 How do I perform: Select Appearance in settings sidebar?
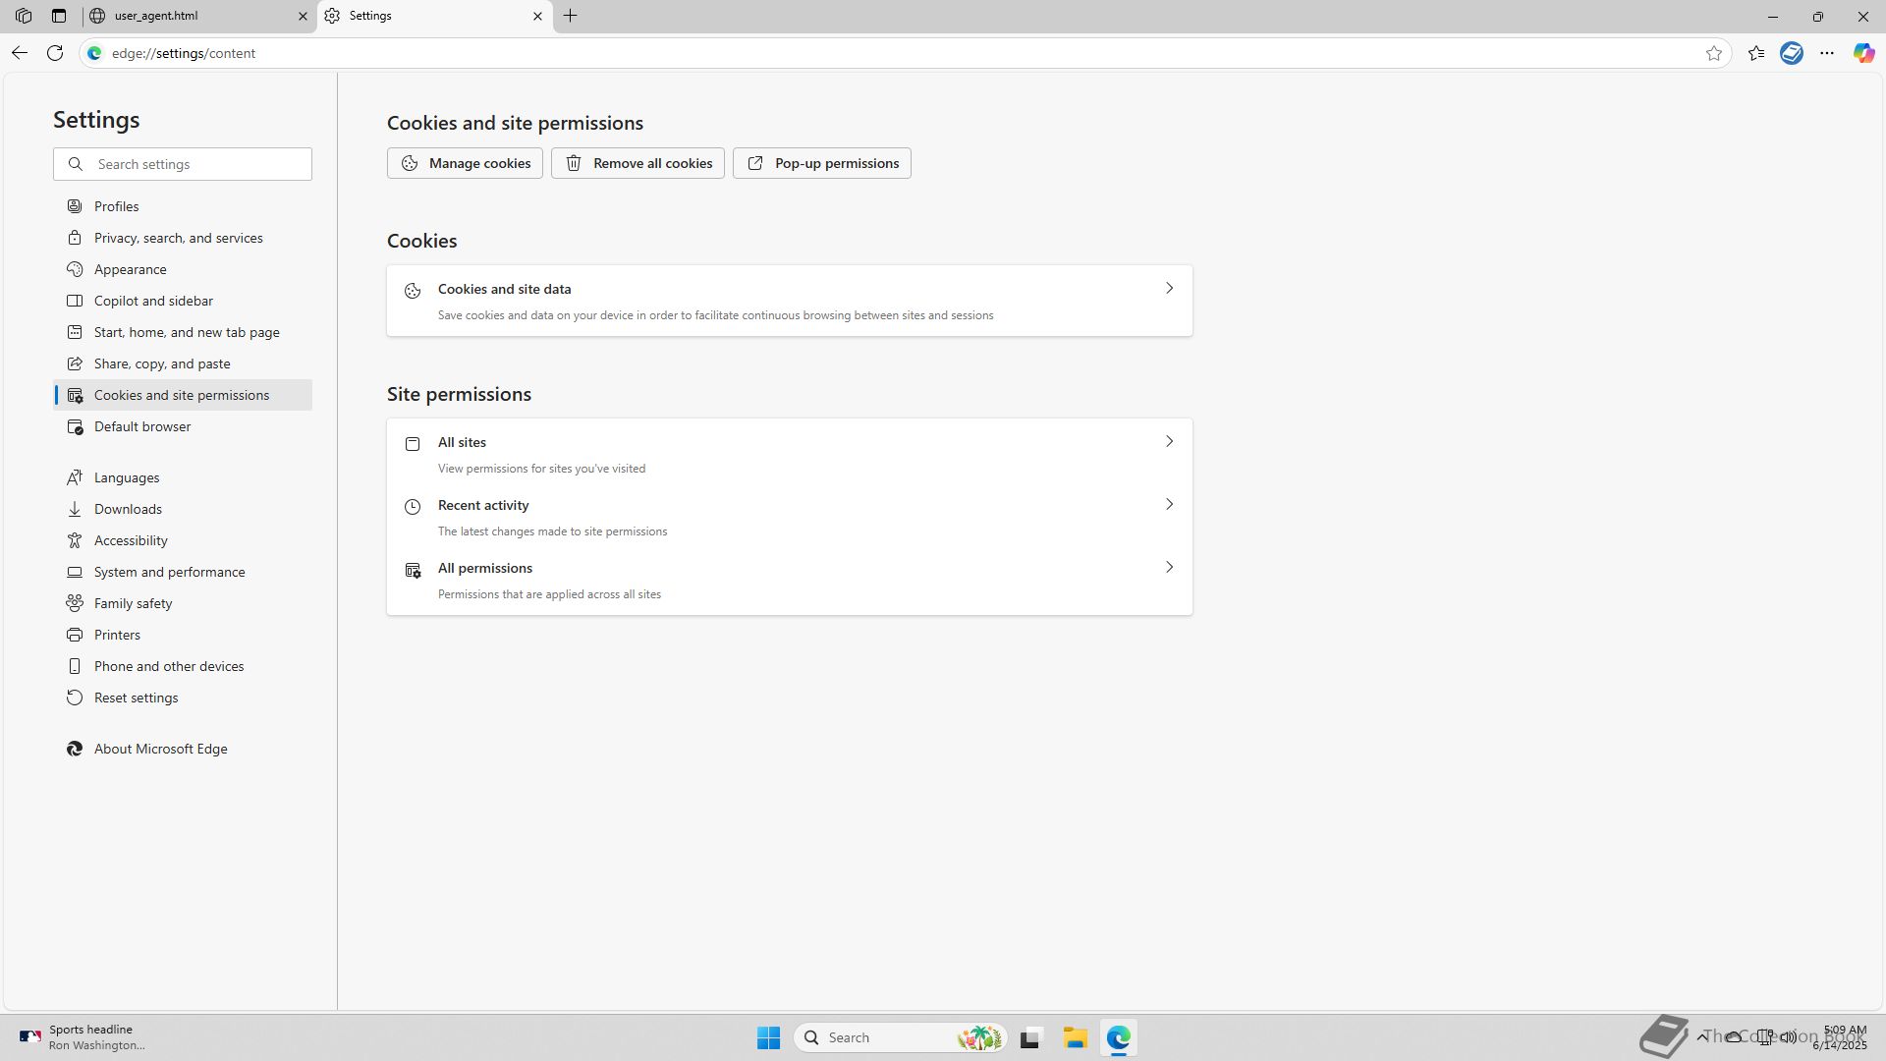[130, 269]
